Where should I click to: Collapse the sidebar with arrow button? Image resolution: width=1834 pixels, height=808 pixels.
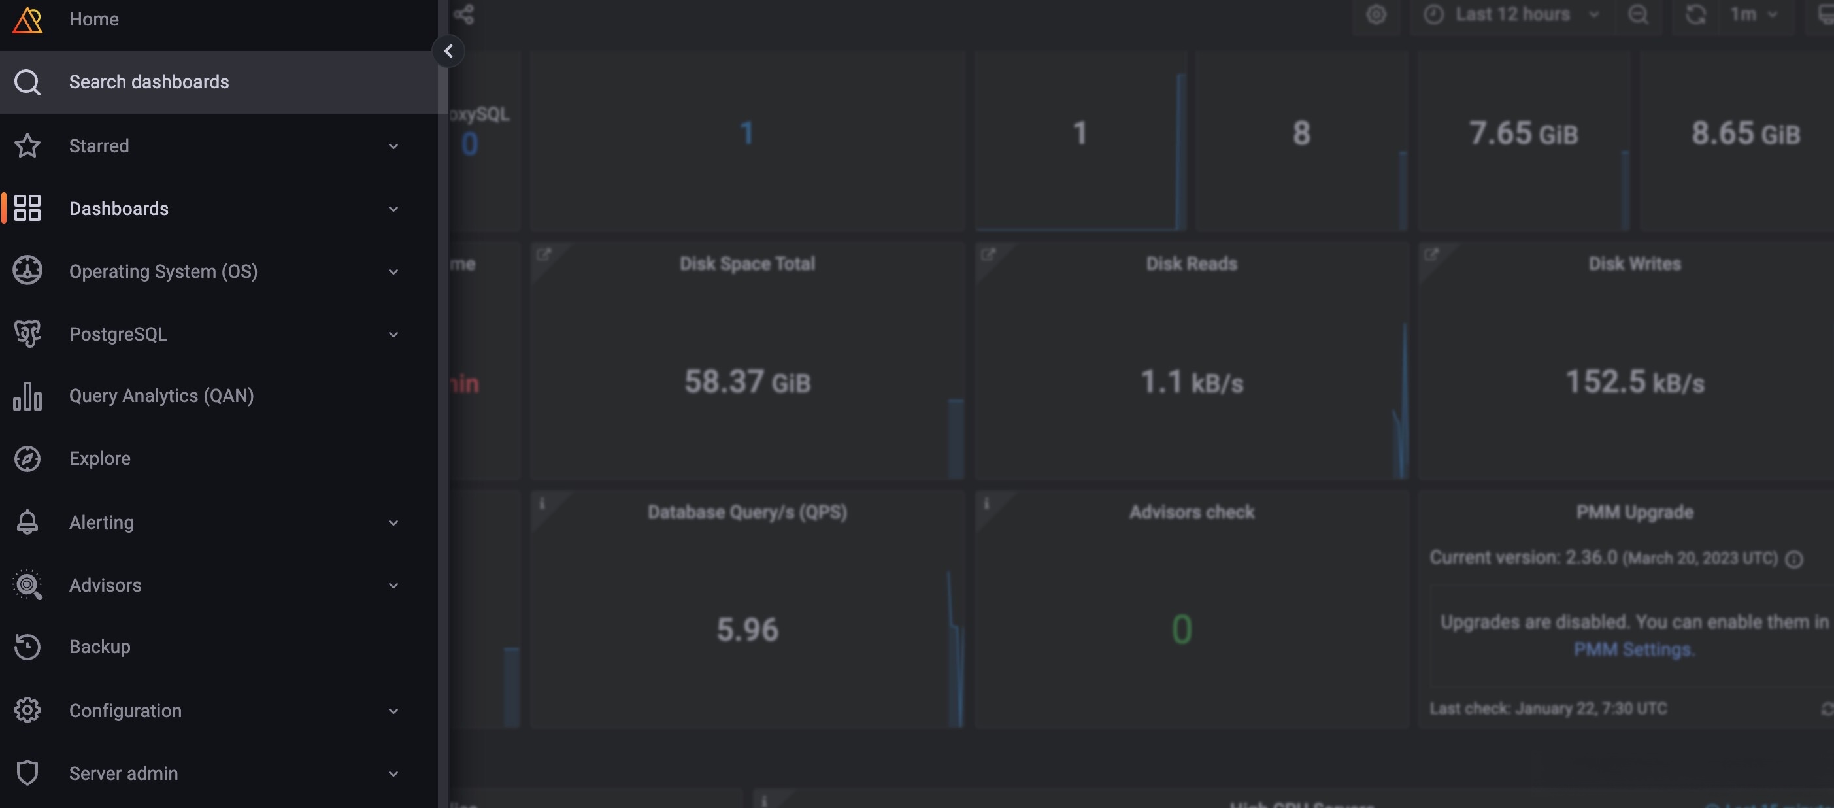point(448,51)
